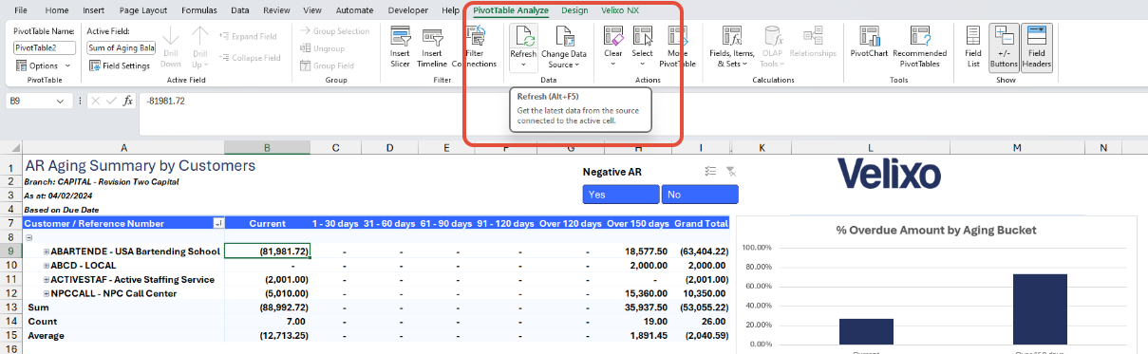The width and height of the screenshot is (1148, 354).
Task: Click the Clear pivot table icon
Action: pyautogui.click(x=613, y=37)
